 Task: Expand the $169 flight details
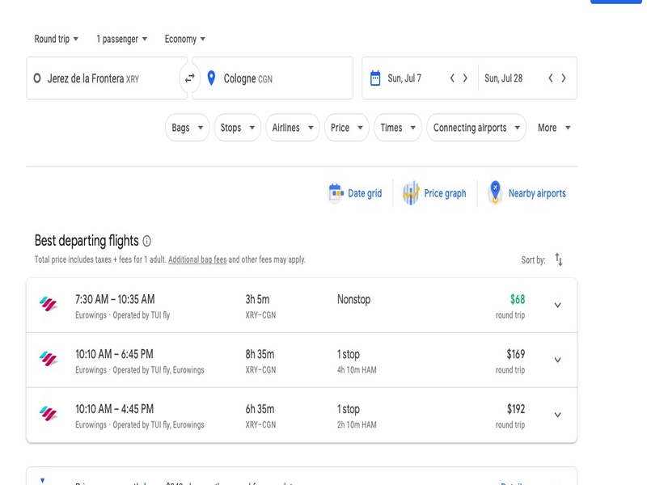coord(557,360)
